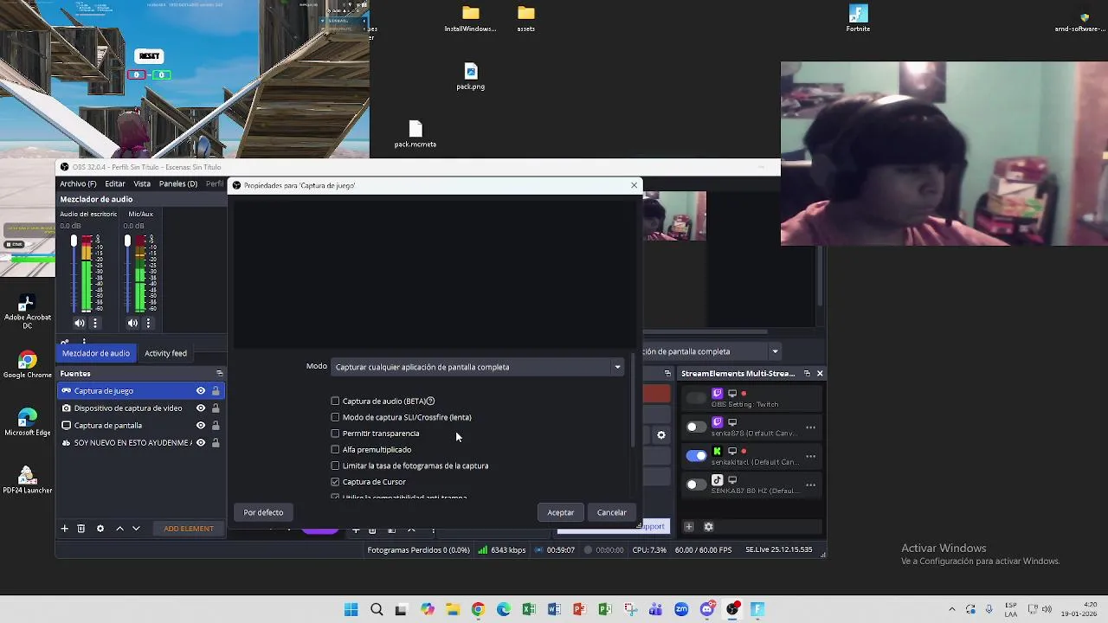Image resolution: width=1108 pixels, height=623 pixels.
Task: Click the Aceptar button
Action: pyautogui.click(x=560, y=512)
